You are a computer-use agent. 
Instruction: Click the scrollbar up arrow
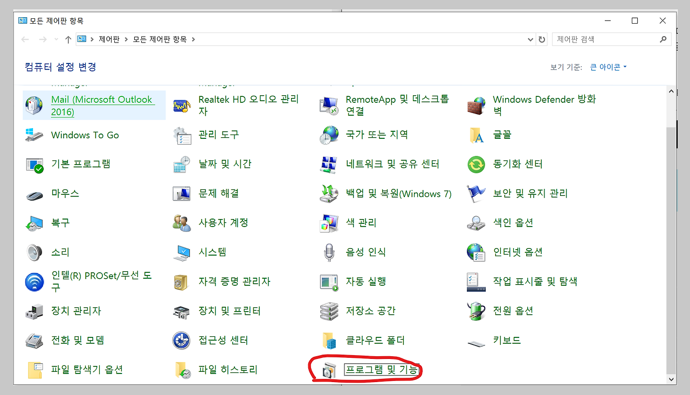[x=671, y=91]
